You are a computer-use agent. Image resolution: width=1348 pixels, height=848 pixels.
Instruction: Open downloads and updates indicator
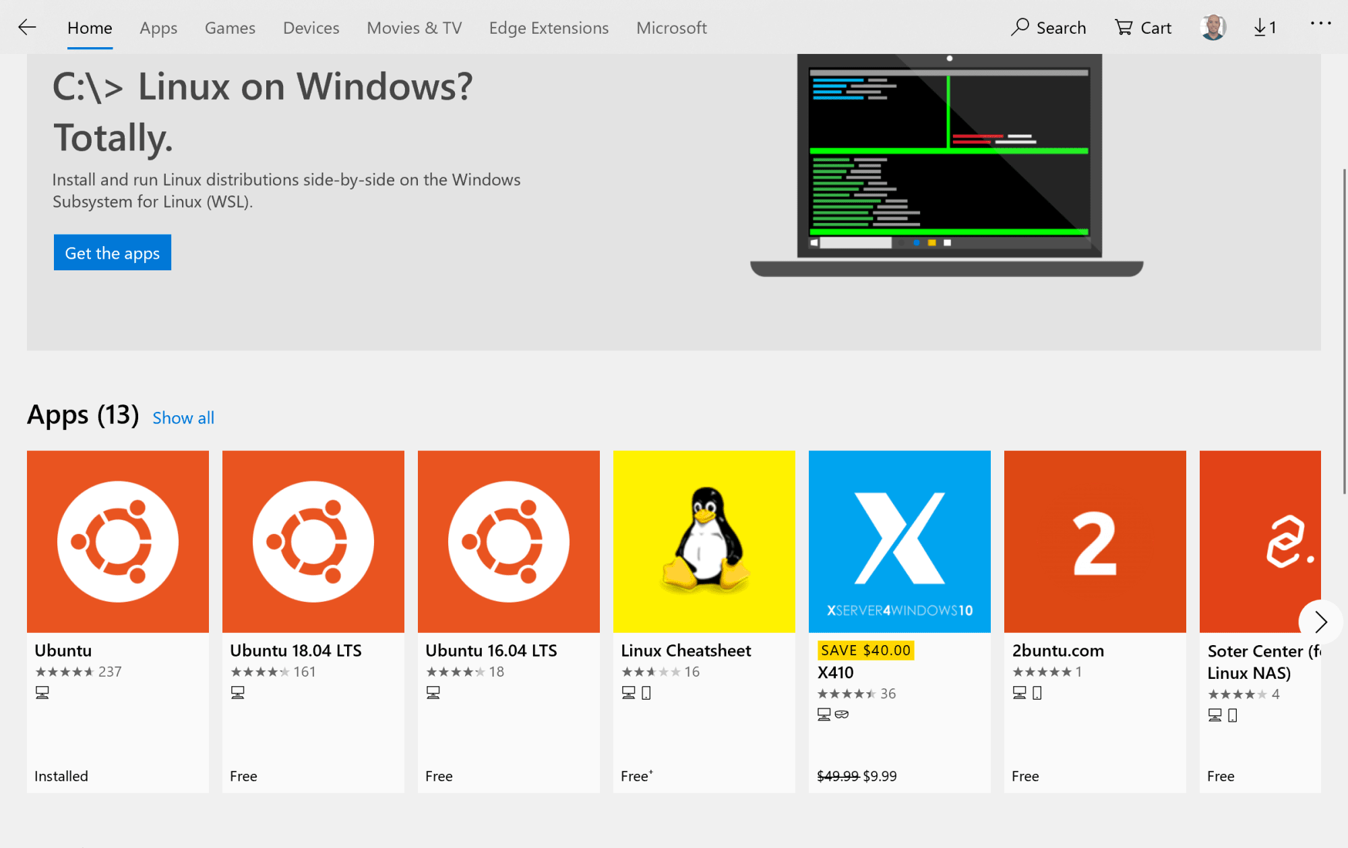(1264, 28)
